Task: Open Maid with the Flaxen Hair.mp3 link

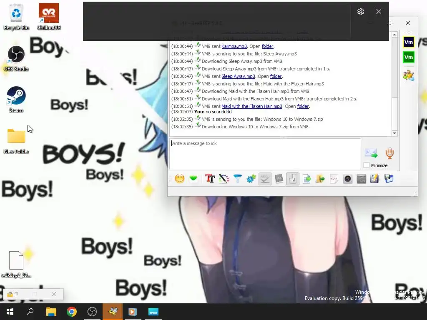Action: [x=251, y=106]
